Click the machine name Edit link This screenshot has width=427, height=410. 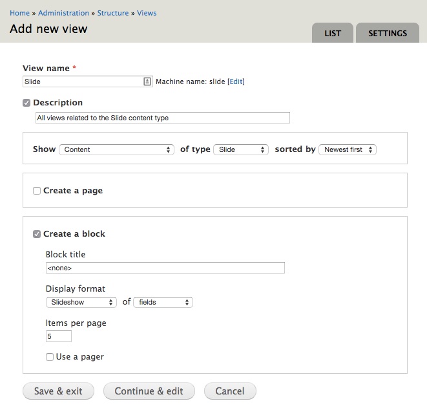pos(236,81)
